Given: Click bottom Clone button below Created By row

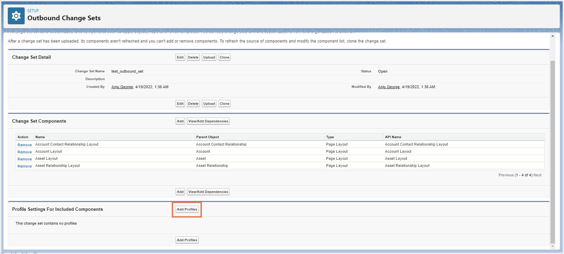Looking at the screenshot, I should (225, 104).
